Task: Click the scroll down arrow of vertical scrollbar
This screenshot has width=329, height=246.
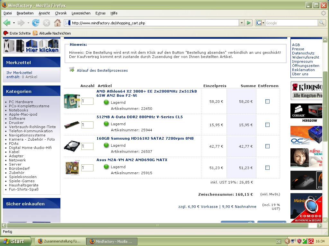Action: click(325, 220)
